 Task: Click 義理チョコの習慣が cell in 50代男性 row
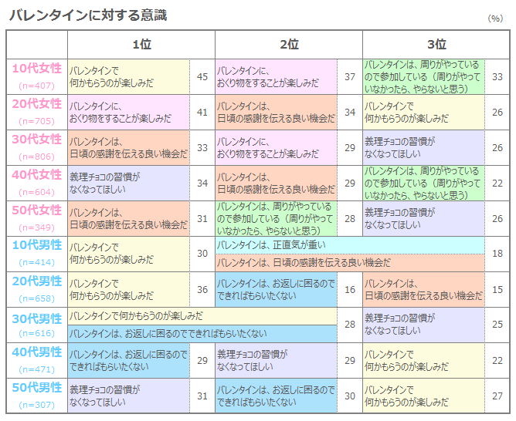coord(129,396)
